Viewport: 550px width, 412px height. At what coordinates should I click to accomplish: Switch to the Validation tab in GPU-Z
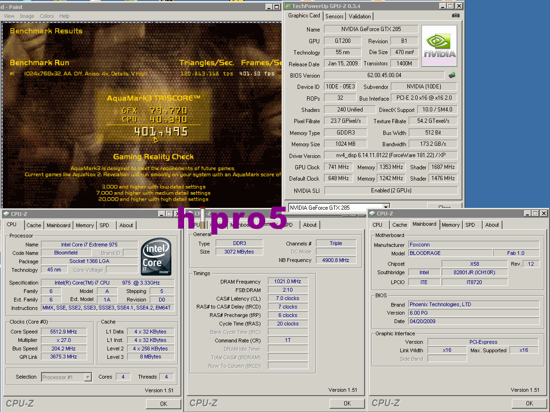(360, 16)
